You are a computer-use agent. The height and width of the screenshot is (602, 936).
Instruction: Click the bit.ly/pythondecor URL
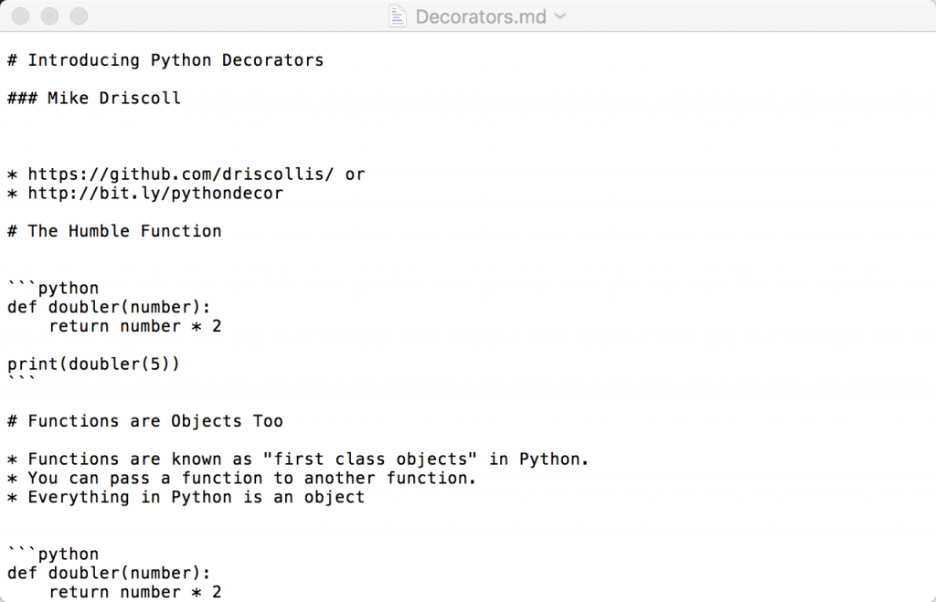(x=155, y=193)
